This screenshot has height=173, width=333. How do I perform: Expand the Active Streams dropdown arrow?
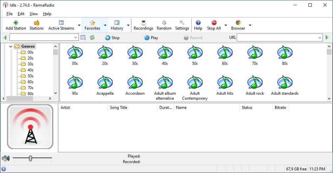pos(79,25)
